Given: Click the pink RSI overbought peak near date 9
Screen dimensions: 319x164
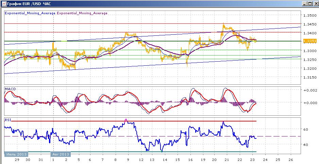Looking at the screenshot, I should pos(126,120).
